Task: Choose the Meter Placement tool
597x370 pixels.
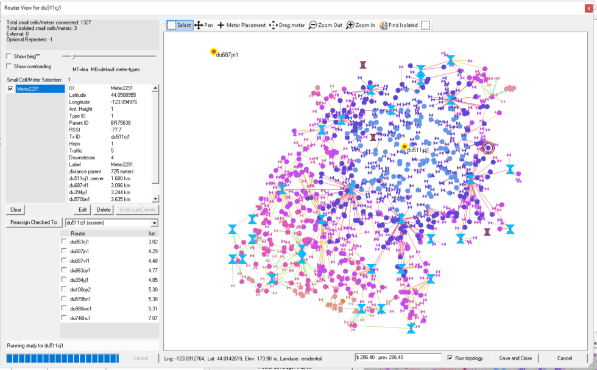Action: coord(242,26)
